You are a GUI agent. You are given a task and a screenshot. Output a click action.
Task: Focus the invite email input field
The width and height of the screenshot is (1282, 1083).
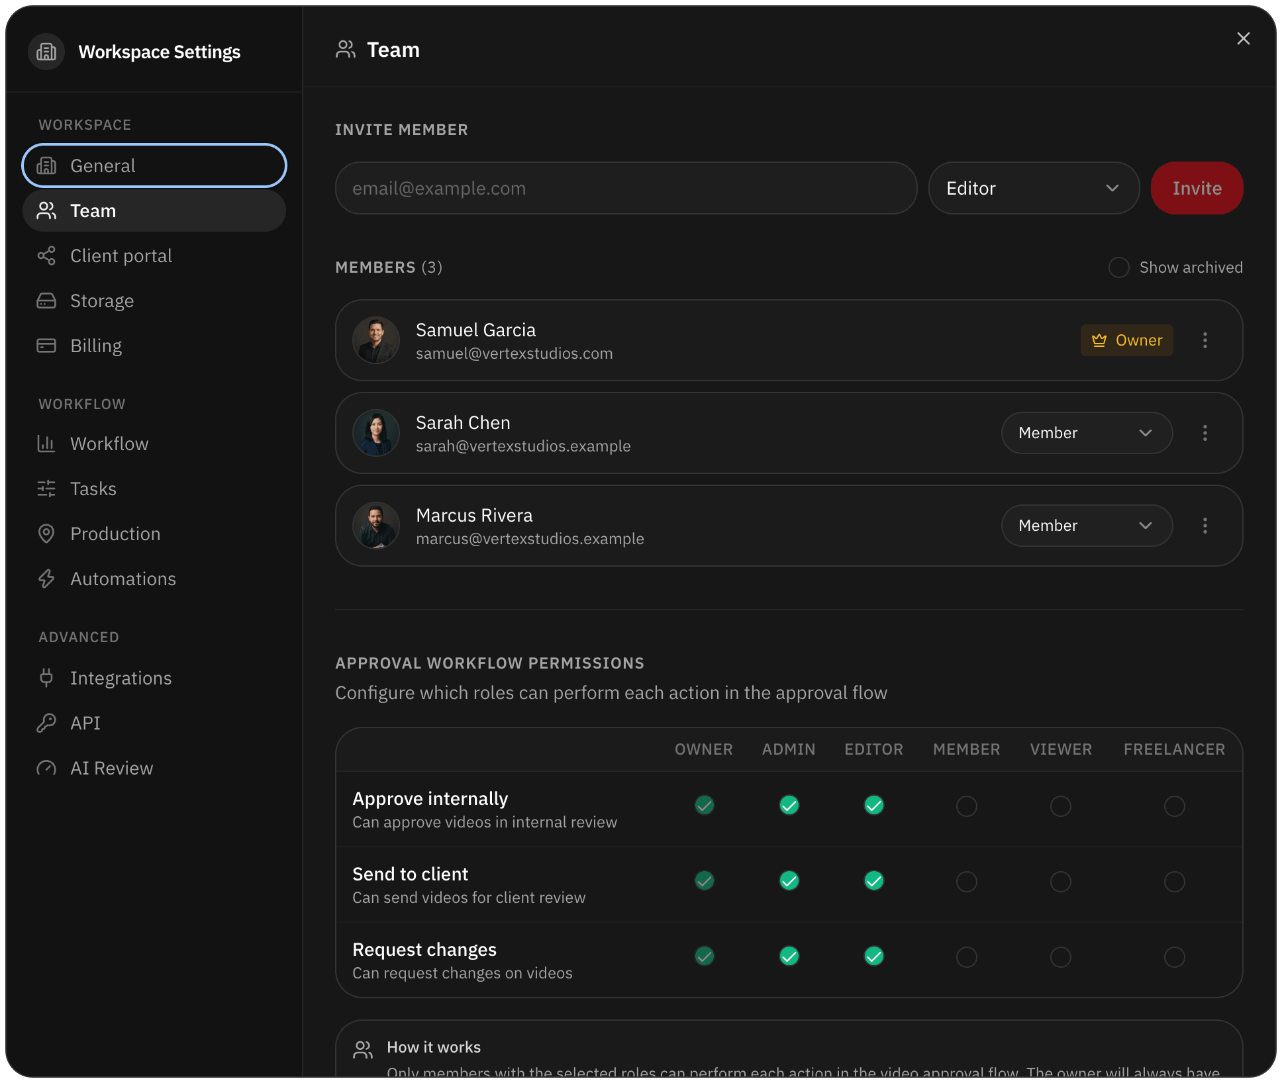tap(626, 188)
